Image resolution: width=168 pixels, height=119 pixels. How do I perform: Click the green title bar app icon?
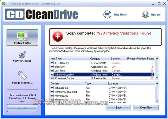[3, 3]
